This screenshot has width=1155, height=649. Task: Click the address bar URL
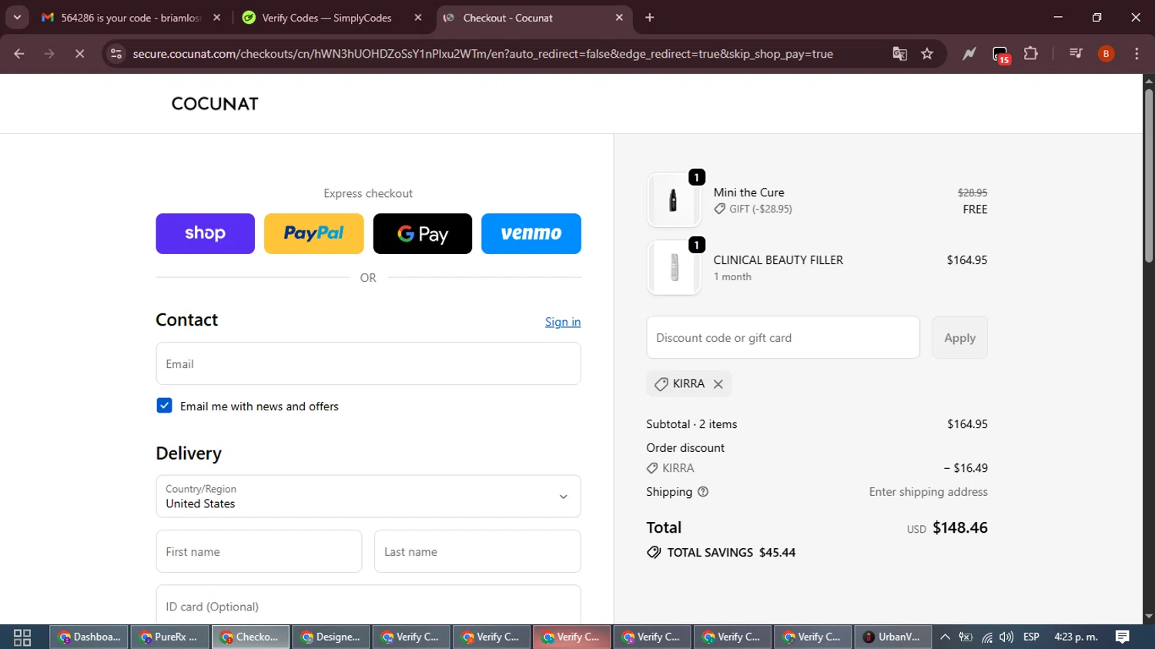click(483, 54)
